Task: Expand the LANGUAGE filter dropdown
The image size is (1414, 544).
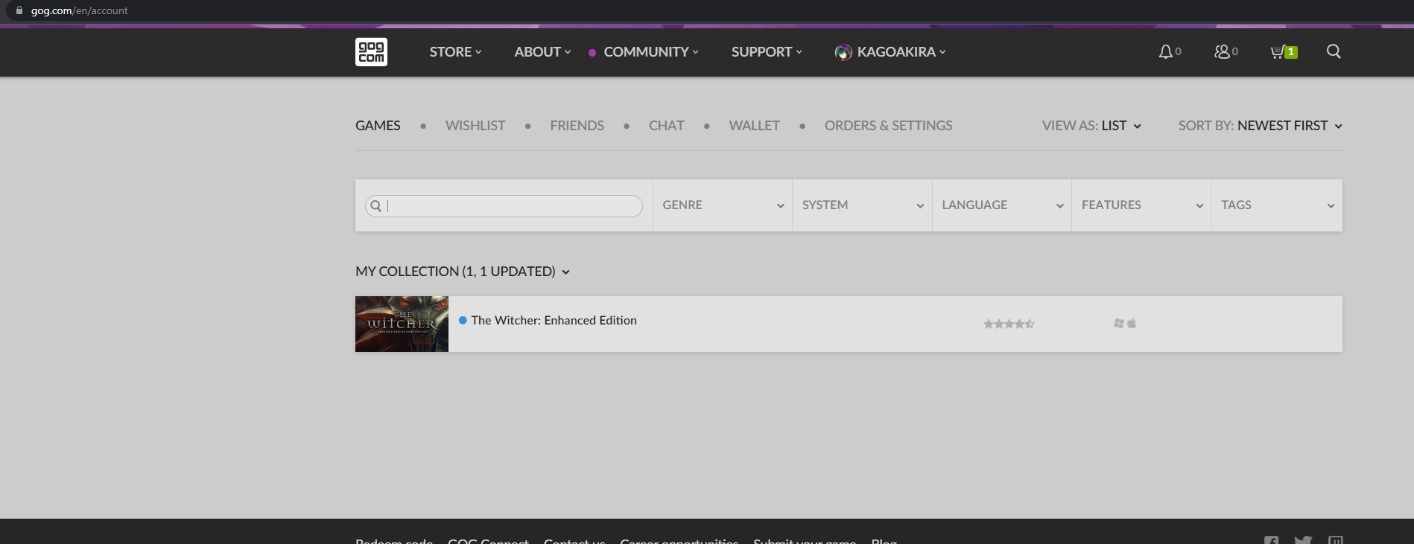Action: [1002, 205]
